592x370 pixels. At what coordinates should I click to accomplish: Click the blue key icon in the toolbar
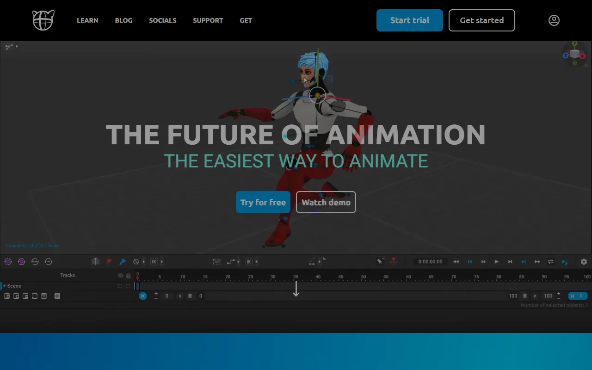pos(123,262)
